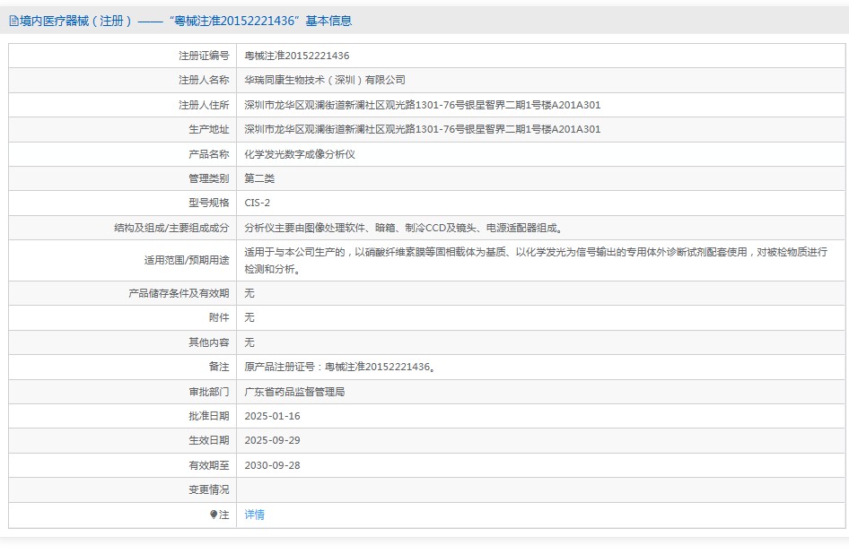Select the label 审批部门

tap(209, 392)
